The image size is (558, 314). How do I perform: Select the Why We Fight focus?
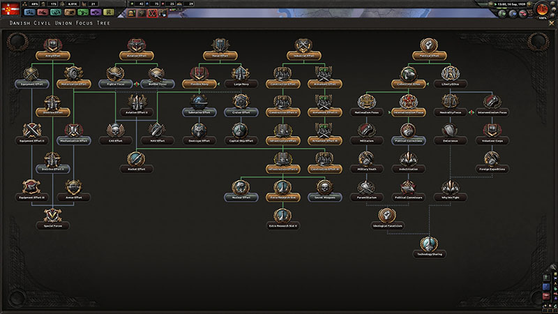(451, 191)
